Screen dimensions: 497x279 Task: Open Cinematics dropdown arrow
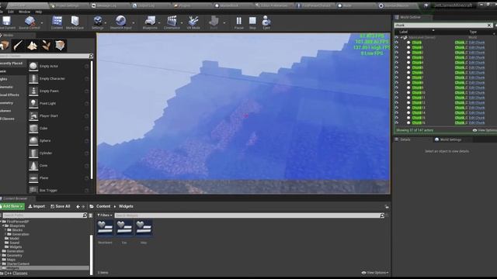pos(182,22)
